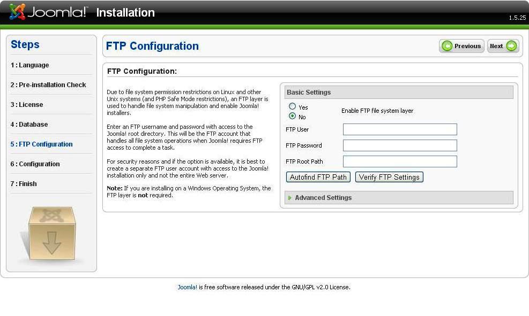Click the Autofind FTP Path button

tap(318, 177)
